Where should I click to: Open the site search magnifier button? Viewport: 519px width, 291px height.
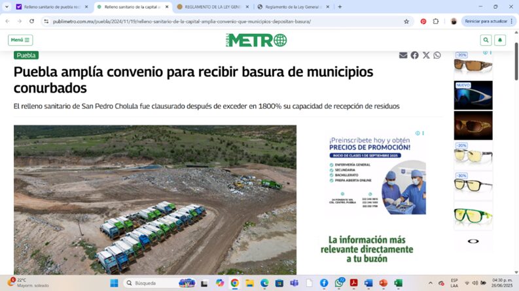tap(486, 40)
